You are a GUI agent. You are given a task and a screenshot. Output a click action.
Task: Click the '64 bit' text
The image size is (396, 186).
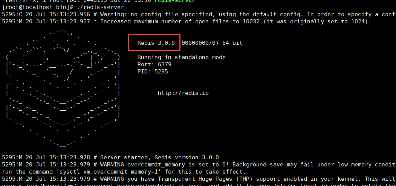[x=232, y=43]
